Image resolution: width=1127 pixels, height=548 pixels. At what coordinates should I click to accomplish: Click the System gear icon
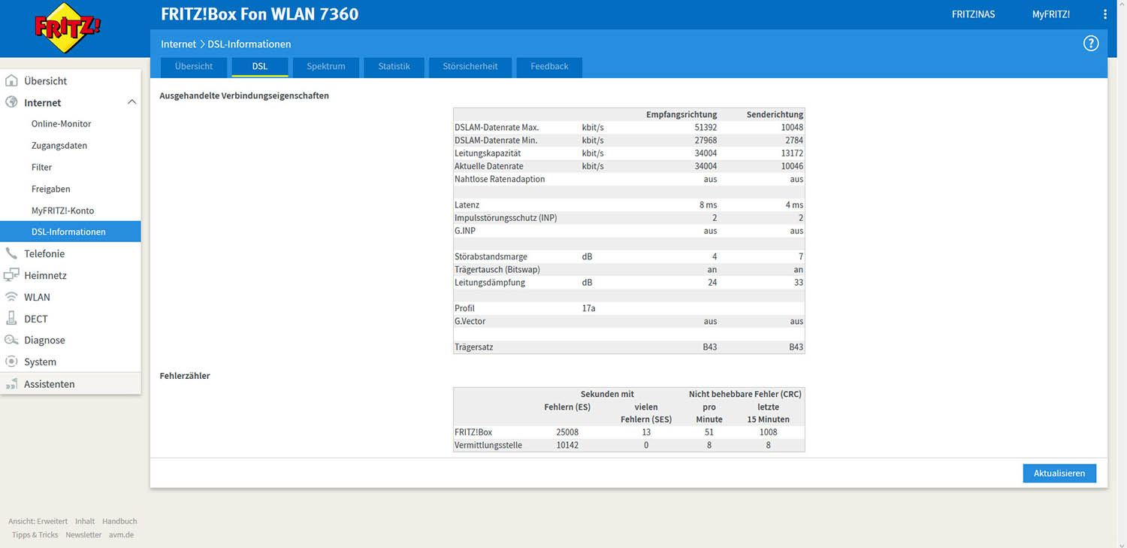pyautogui.click(x=11, y=362)
